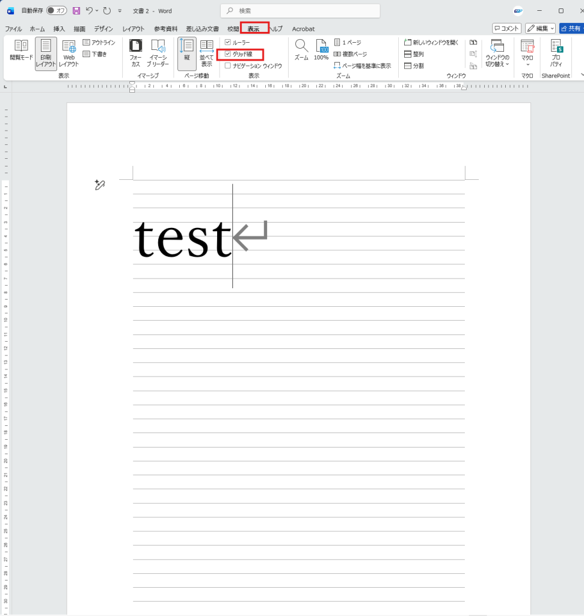Switch to the レイアウト tab
This screenshot has width=584, height=616.
133,29
